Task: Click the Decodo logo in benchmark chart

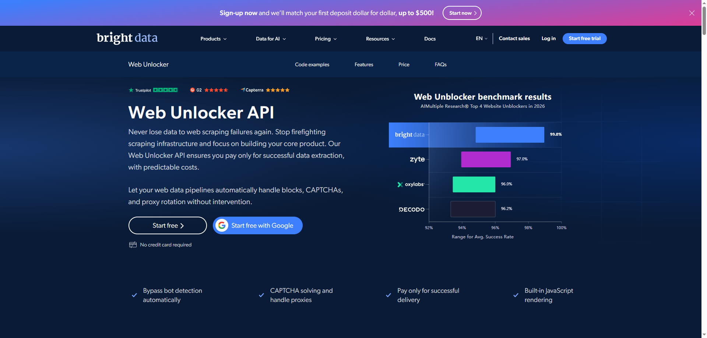Action: 412,210
